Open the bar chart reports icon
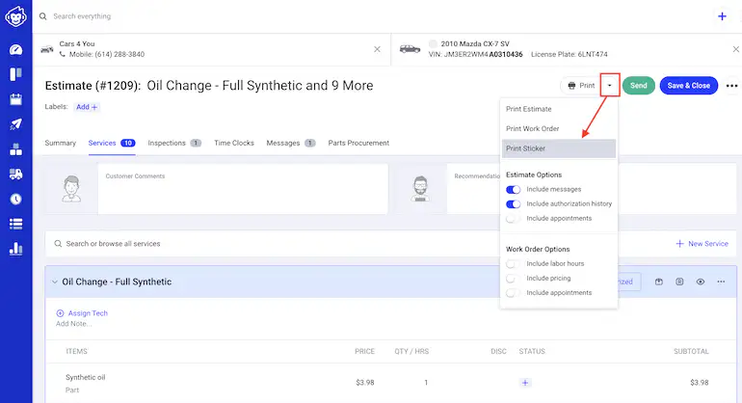Screen dimensions: 742x403 (x=15, y=249)
